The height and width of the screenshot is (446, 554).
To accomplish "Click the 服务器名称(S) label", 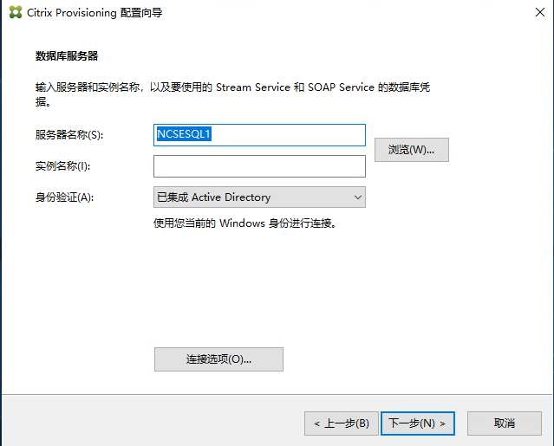I will pyautogui.click(x=68, y=135).
